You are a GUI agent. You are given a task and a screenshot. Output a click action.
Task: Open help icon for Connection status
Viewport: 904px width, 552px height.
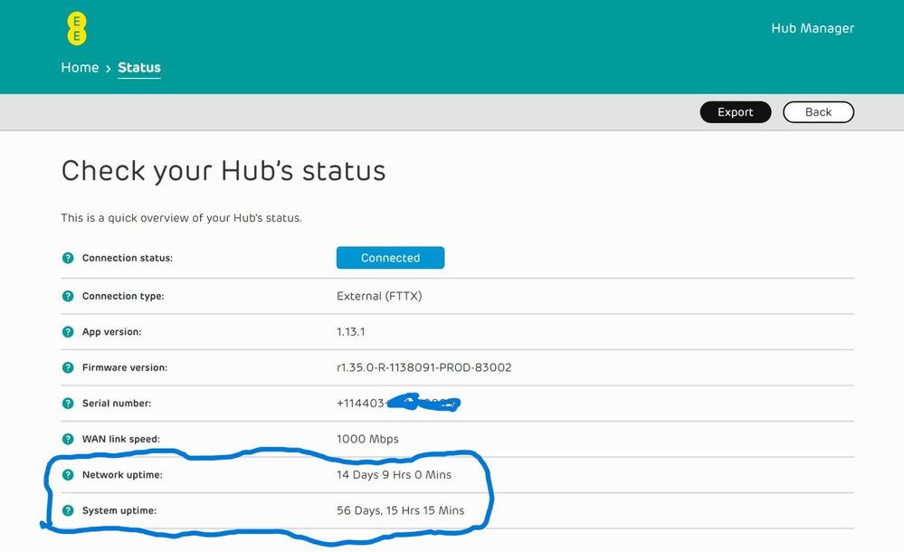(68, 258)
